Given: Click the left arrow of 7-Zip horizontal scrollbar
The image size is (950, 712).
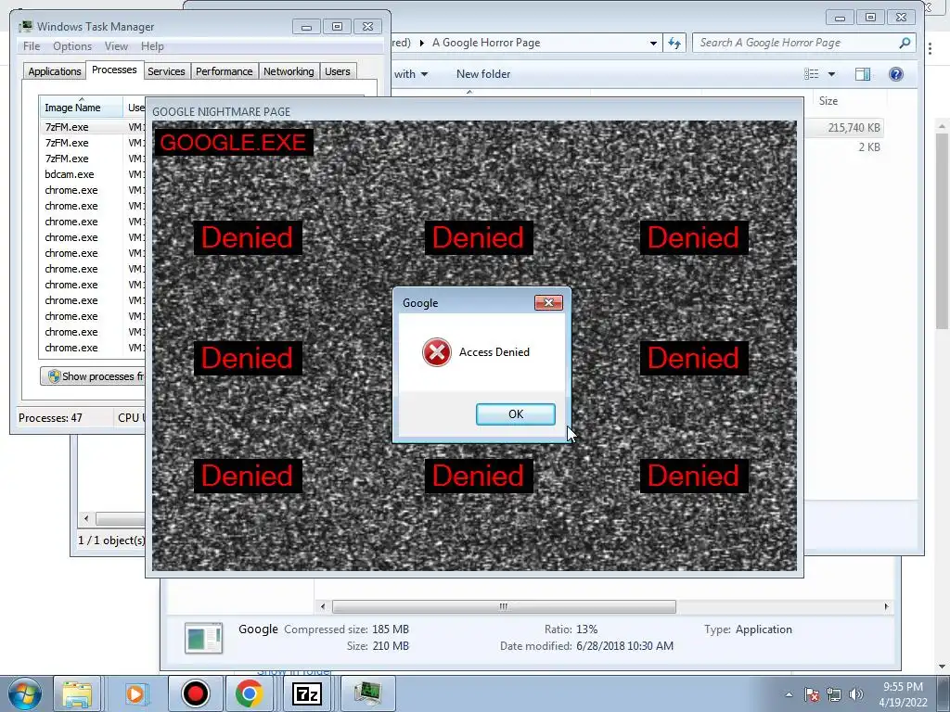Looking at the screenshot, I should pyautogui.click(x=322, y=606).
